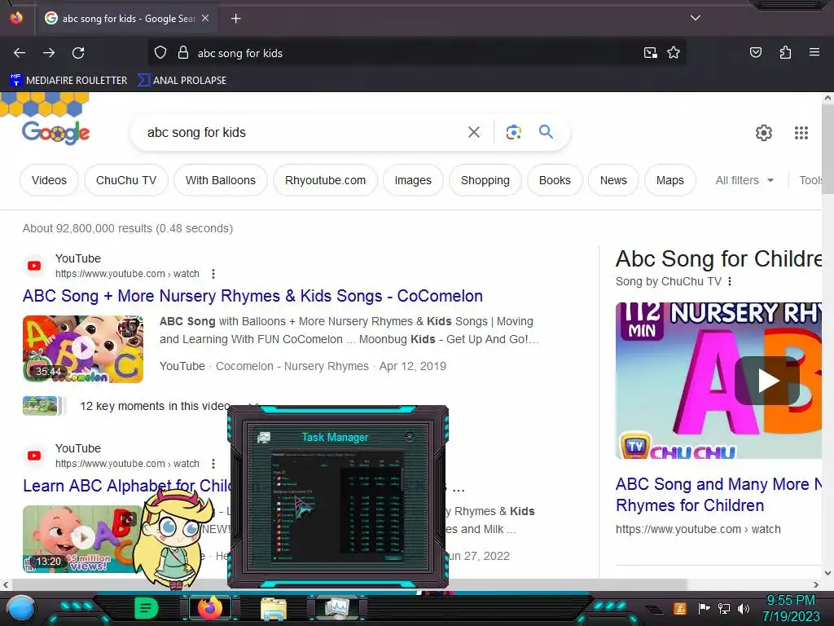Open the Extensions puzzle icon
The height and width of the screenshot is (626, 834).
785,52
